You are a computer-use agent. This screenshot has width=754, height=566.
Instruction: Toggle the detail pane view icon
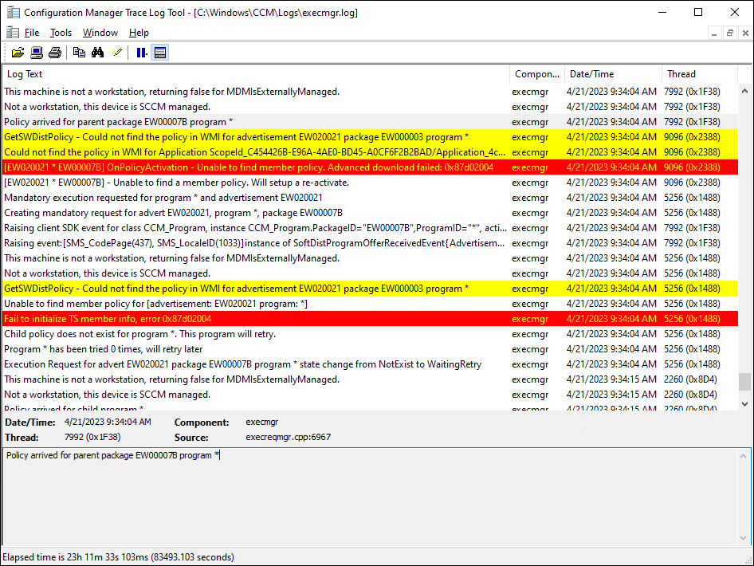click(x=159, y=53)
